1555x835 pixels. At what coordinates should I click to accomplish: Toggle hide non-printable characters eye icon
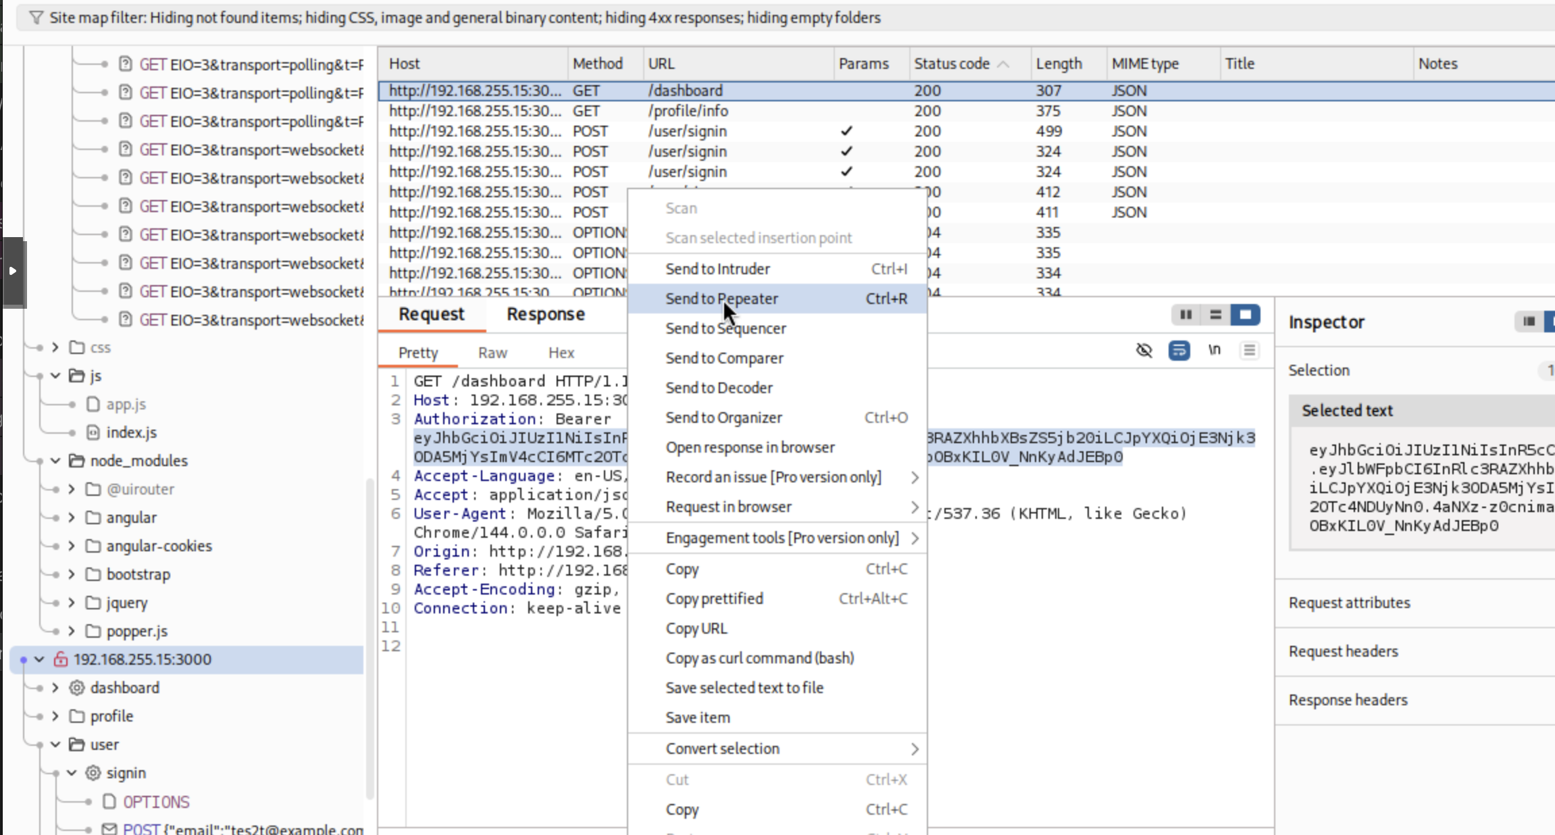pos(1144,350)
